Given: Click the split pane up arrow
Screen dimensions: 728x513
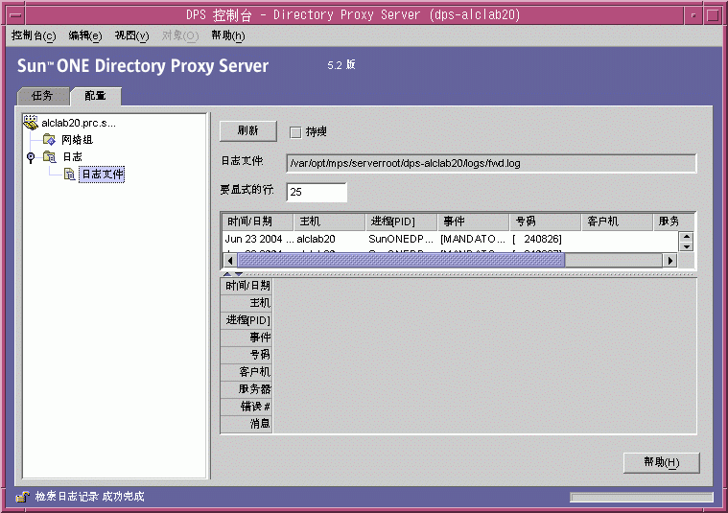Looking at the screenshot, I should tap(227, 274).
